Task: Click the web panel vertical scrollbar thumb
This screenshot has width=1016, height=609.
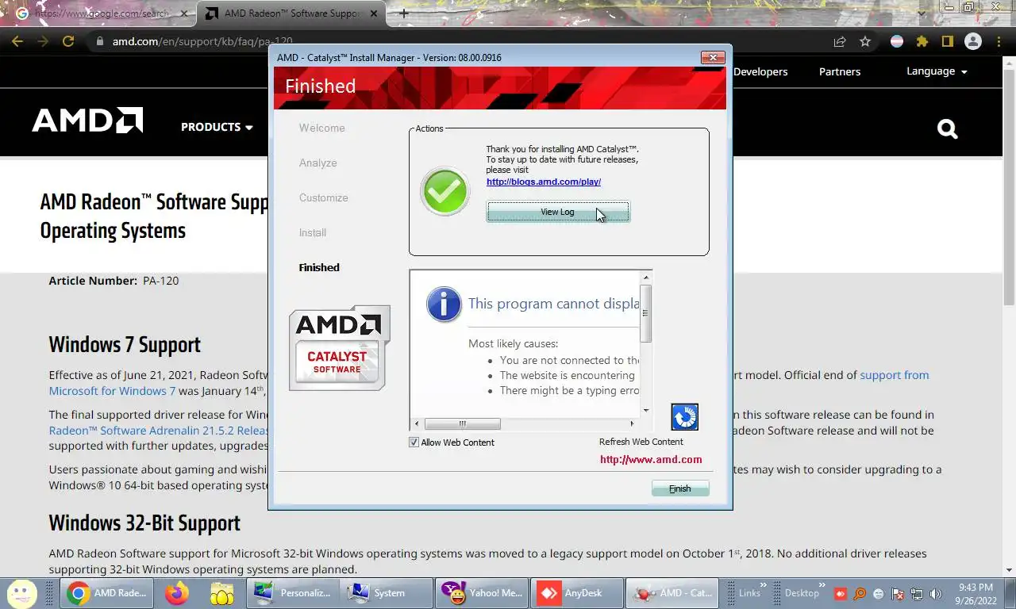Action: pyautogui.click(x=646, y=313)
